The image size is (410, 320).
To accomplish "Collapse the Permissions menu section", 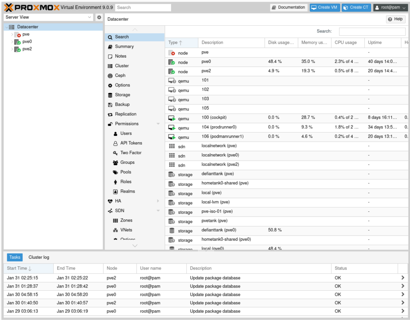I will 158,124.
